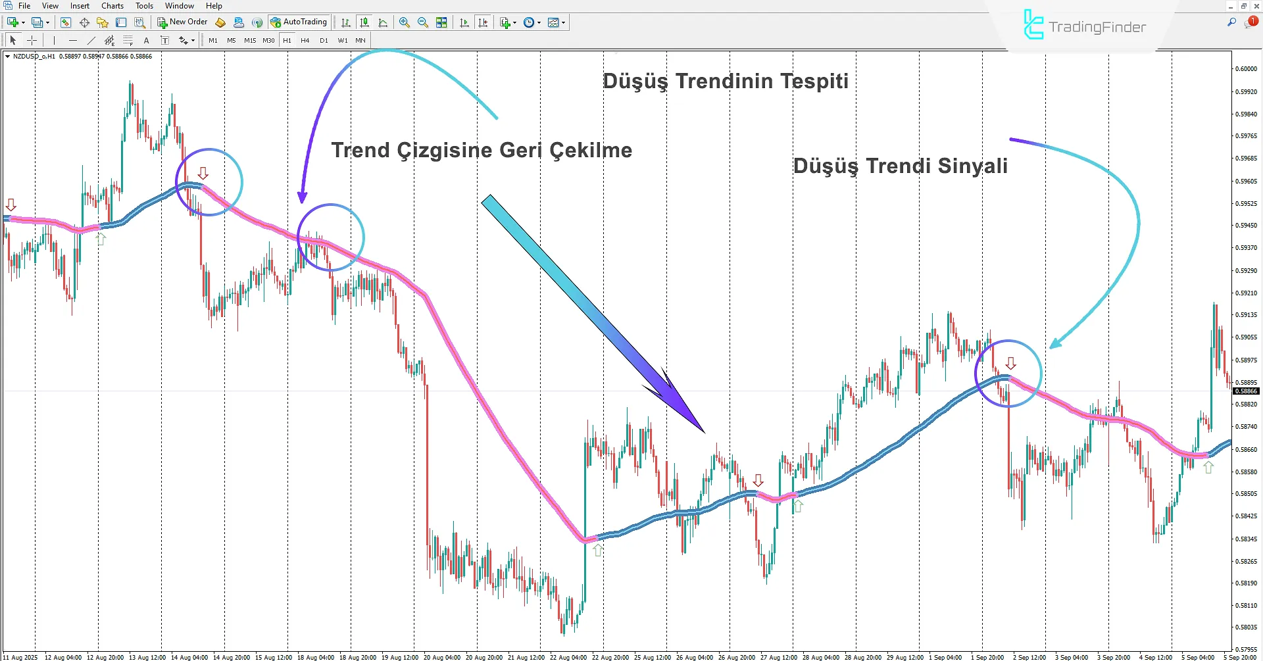Select the Fibonacci retracement drawing tool
The image size is (1263, 661).
[x=128, y=40]
